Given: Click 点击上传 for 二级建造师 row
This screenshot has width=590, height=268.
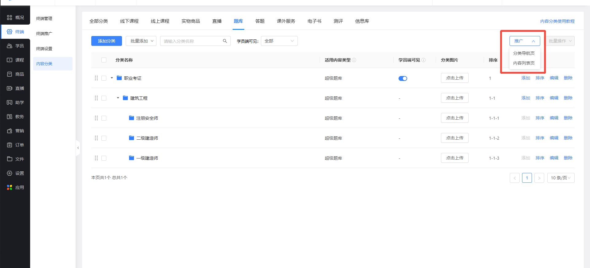Looking at the screenshot, I should pyautogui.click(x=454, y=138).
